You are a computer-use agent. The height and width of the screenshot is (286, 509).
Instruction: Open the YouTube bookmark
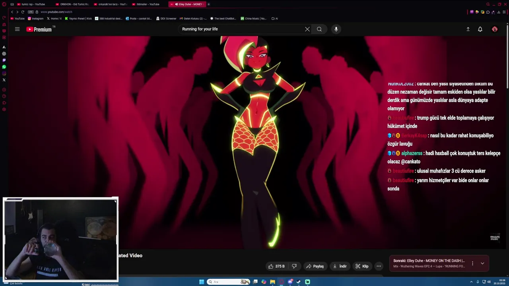click(17, 18)
